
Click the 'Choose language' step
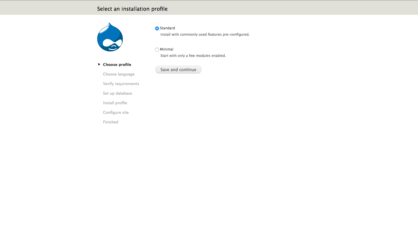[119, 74]
